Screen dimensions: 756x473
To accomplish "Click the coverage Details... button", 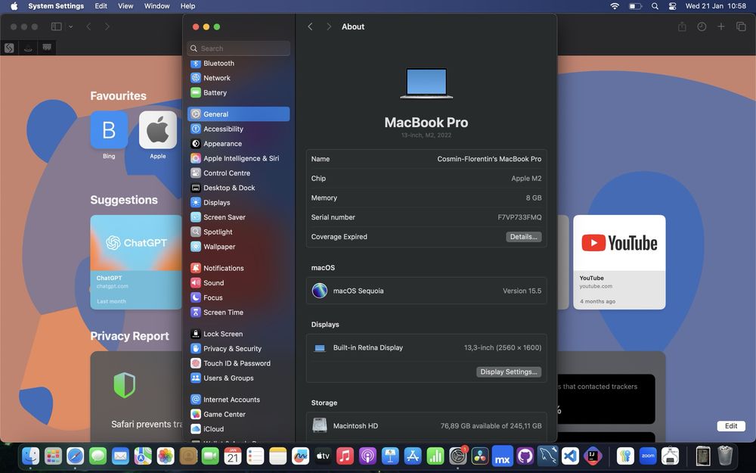I will pyautogui.click(x=524, y=236).
